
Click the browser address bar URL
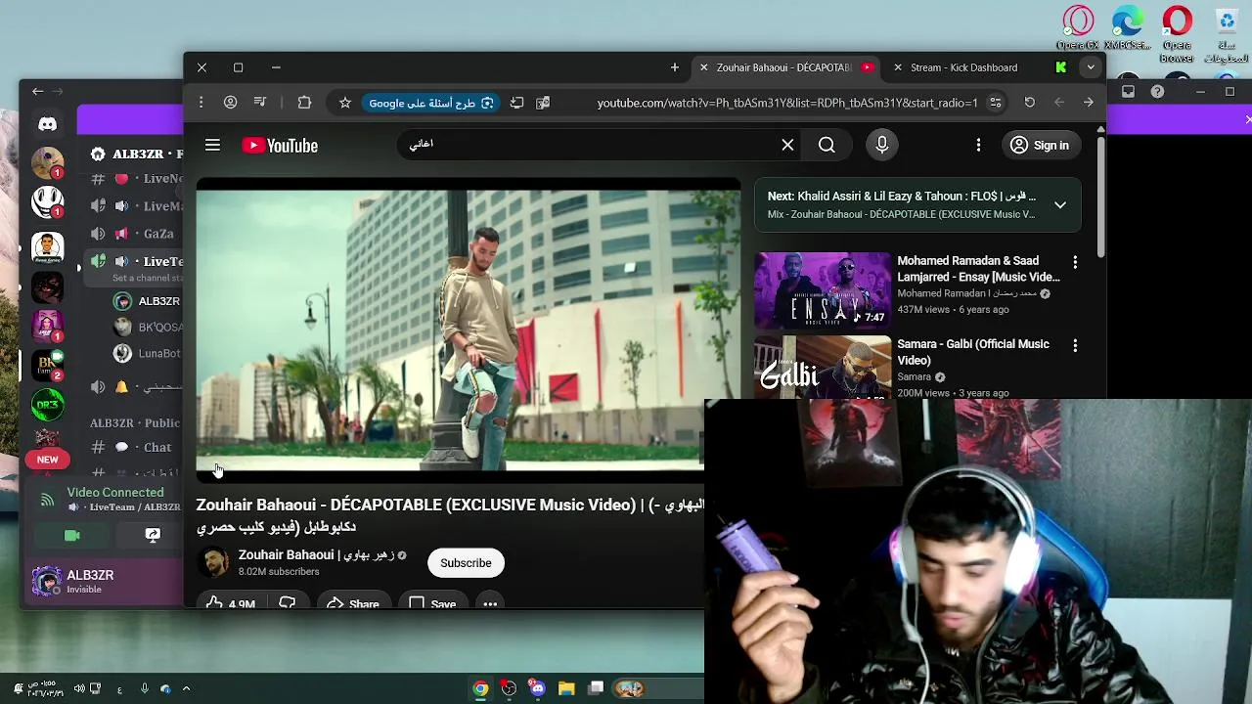click(786, 103)
